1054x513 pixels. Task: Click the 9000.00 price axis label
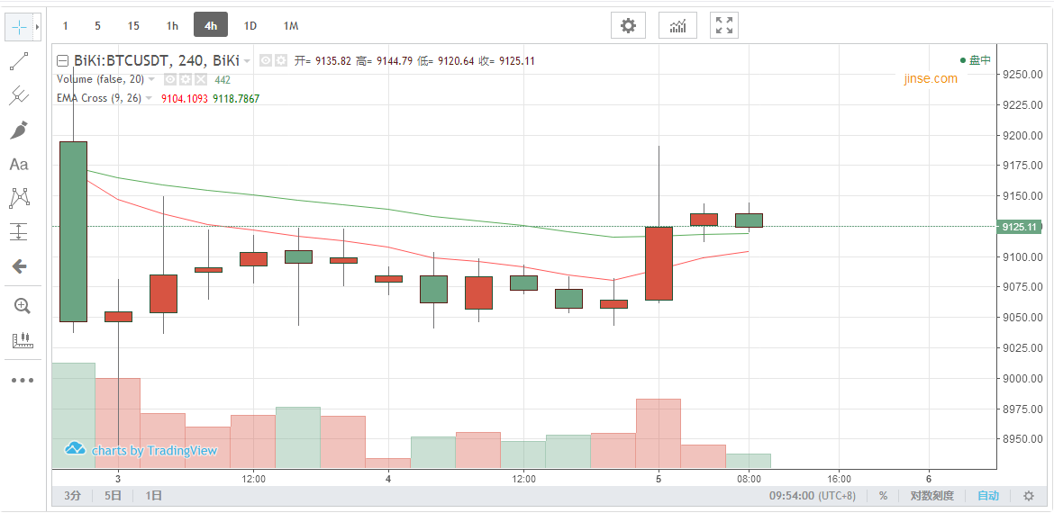(x=1022, y=379)
